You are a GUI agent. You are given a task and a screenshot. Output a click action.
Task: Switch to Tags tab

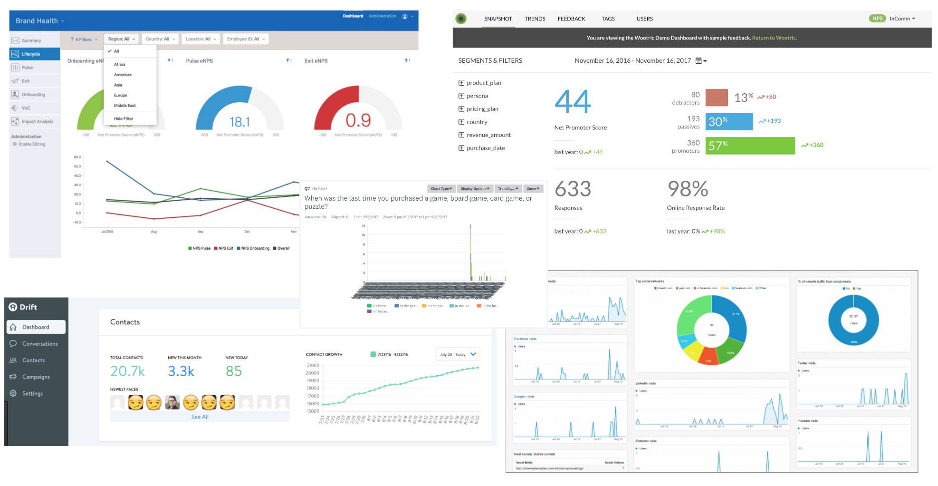608,19
